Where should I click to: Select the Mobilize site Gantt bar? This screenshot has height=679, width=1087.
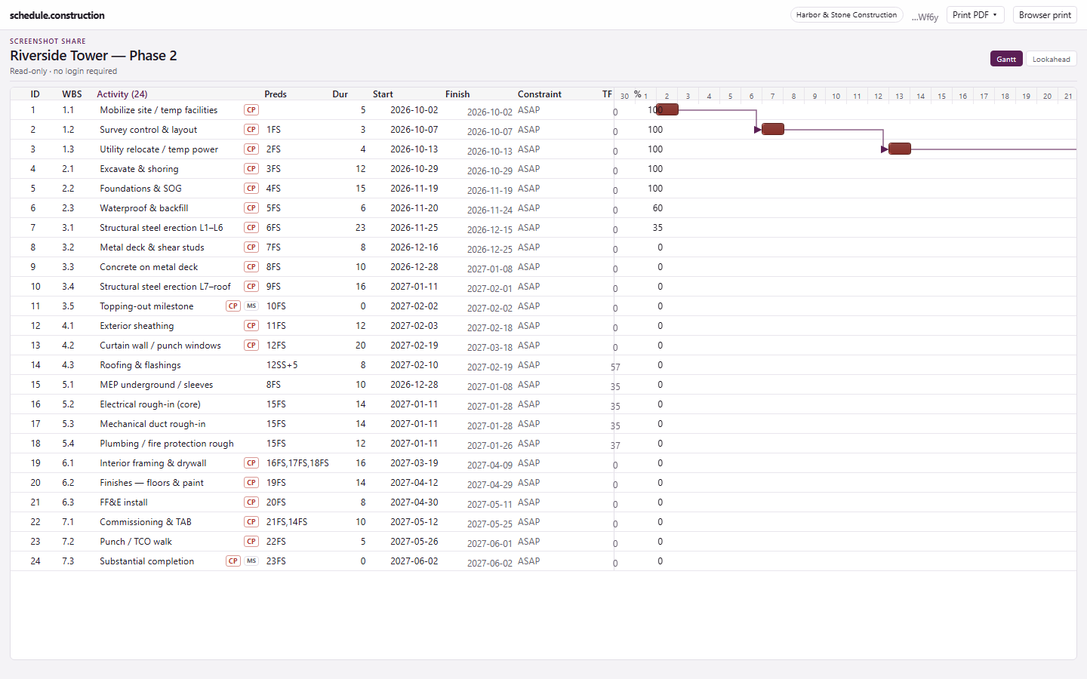[x=667, y=109]
